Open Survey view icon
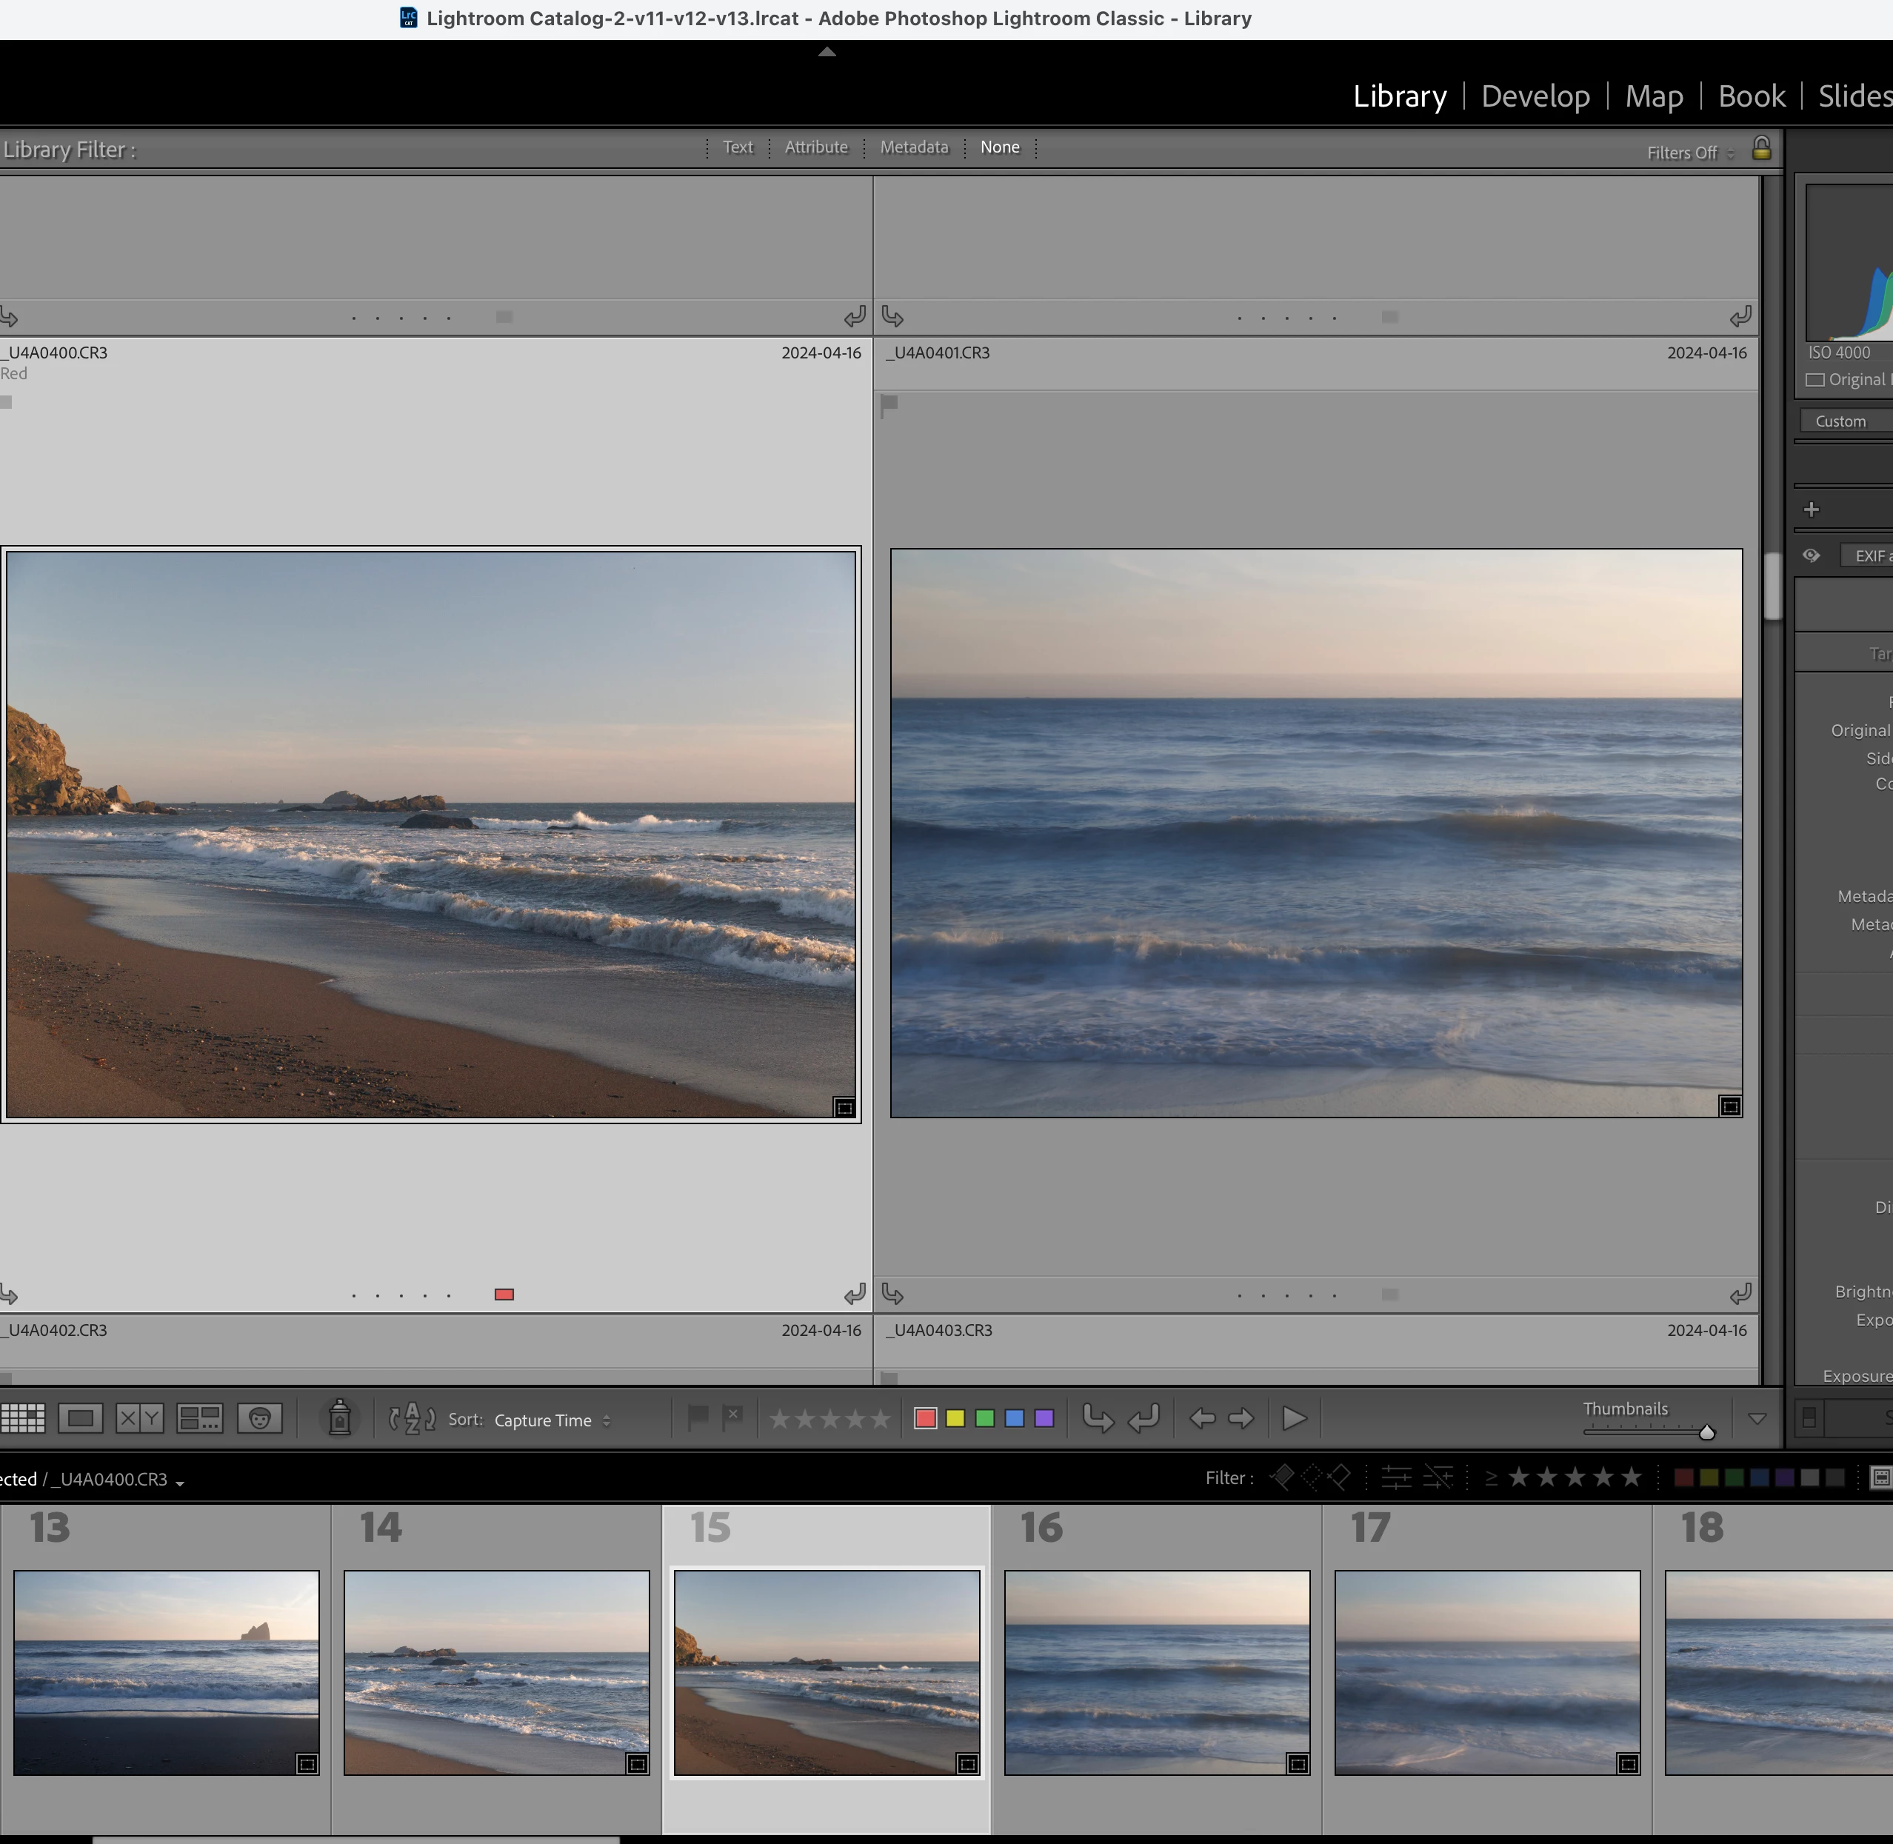This screenshot has width=1893, height=1844. pos(199,1419)
